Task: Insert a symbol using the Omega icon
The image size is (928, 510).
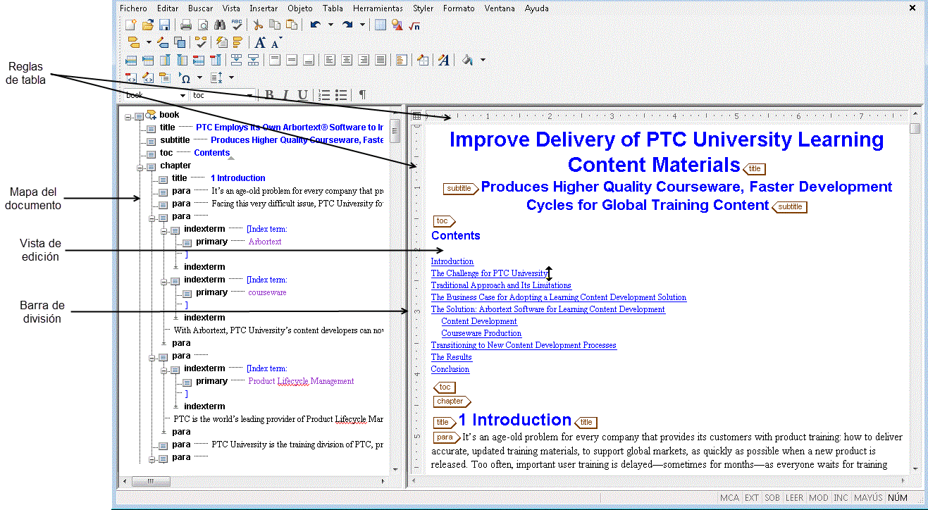Action: tap(185, 77)
